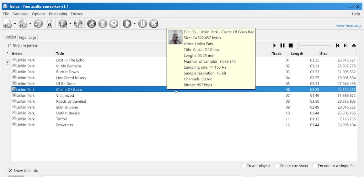
Task: Uncheck the Show title info checkbox
Action: click(11, 171)
